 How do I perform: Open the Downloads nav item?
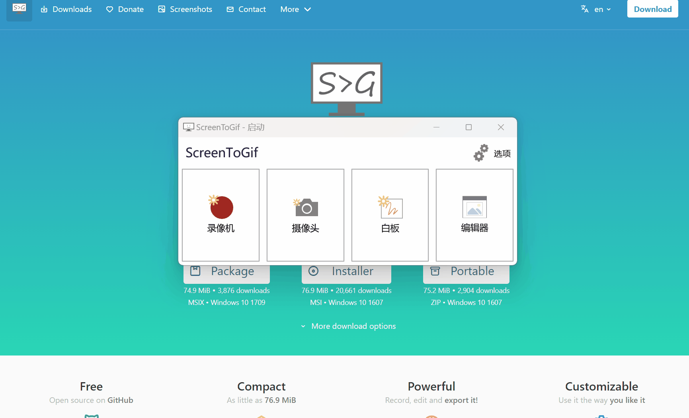[x=66, y=9]
